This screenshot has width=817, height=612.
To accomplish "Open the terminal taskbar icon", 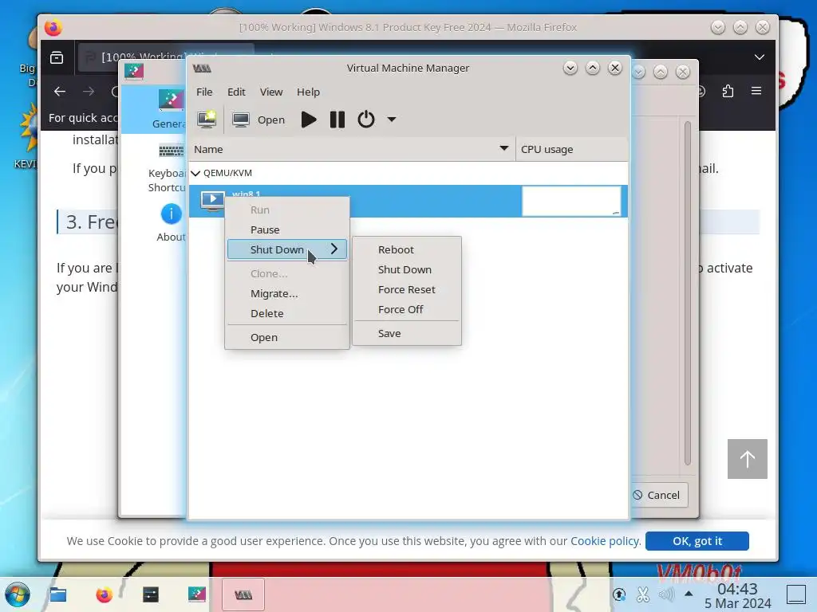I will pos(151,594).
